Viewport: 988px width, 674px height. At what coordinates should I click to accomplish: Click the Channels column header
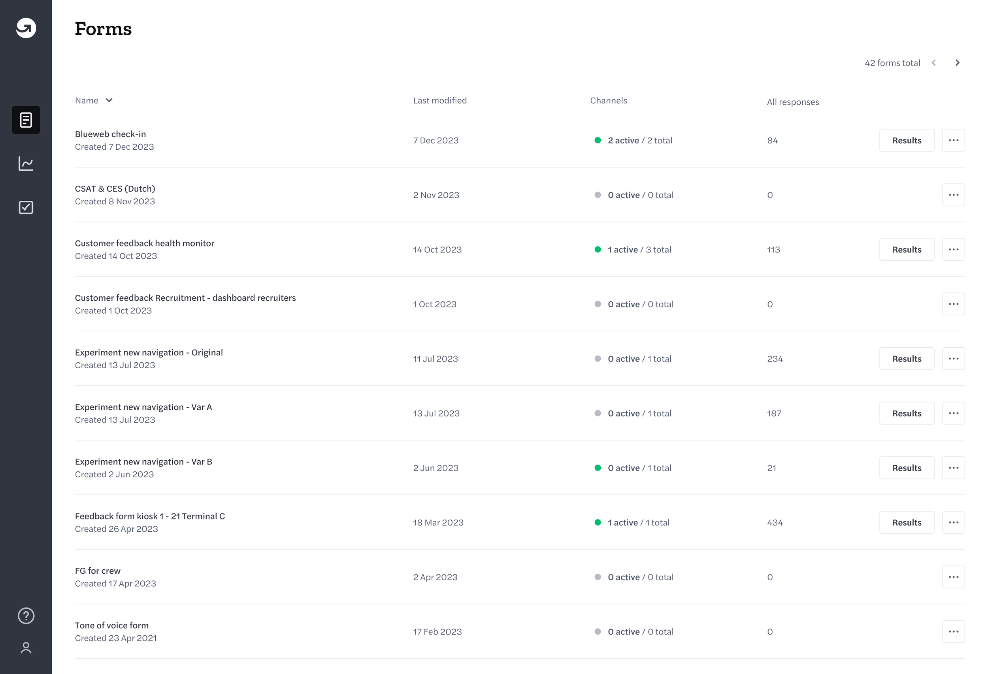point(608,100)
